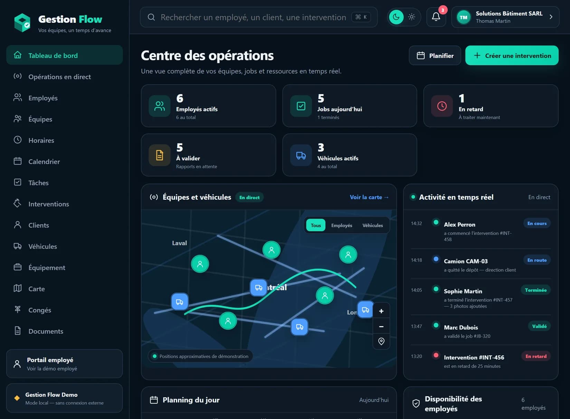570x419 pixels.
Task: Click the Véhicules truck icon in sidebar
Action: [x=18, y=246]
